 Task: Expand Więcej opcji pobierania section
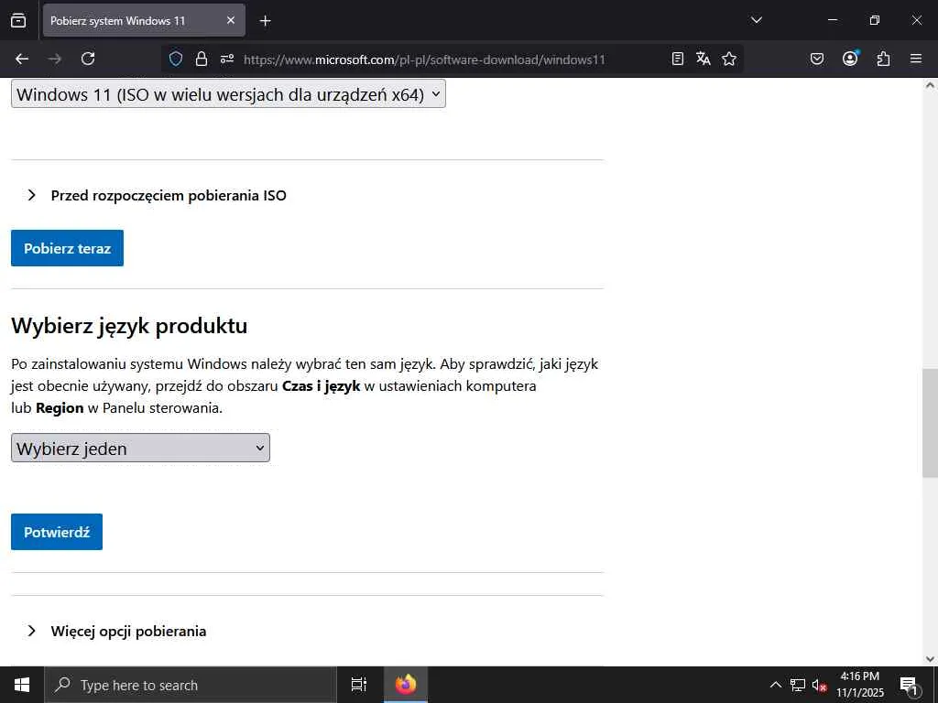(116, 631)
